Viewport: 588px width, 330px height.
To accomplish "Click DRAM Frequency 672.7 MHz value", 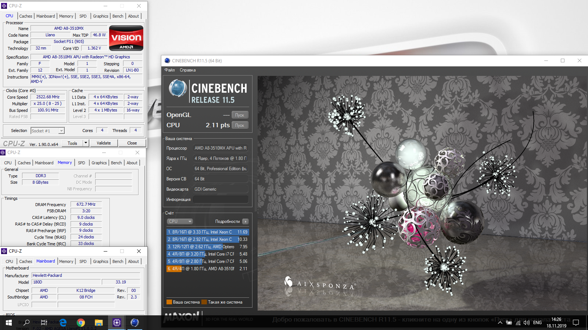I will [x=86, y=205].
